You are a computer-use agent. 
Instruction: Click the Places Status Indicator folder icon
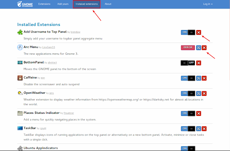pyautogui.click(x=20, y=113)
